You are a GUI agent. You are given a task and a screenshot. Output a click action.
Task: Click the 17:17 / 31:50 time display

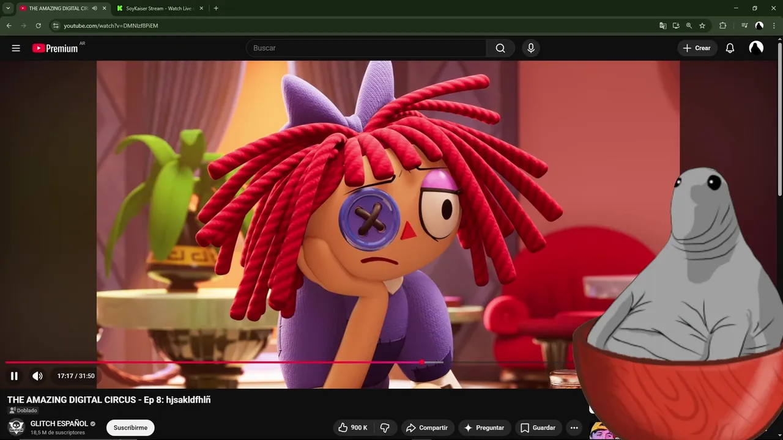[x=76, y=376]
